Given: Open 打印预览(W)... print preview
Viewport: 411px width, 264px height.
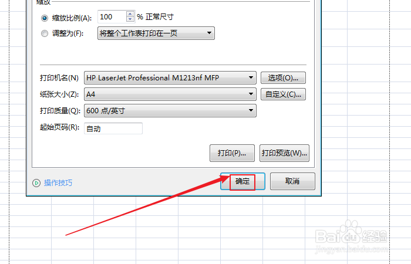Looking at the screenshot, I should [x=284, y=153].
